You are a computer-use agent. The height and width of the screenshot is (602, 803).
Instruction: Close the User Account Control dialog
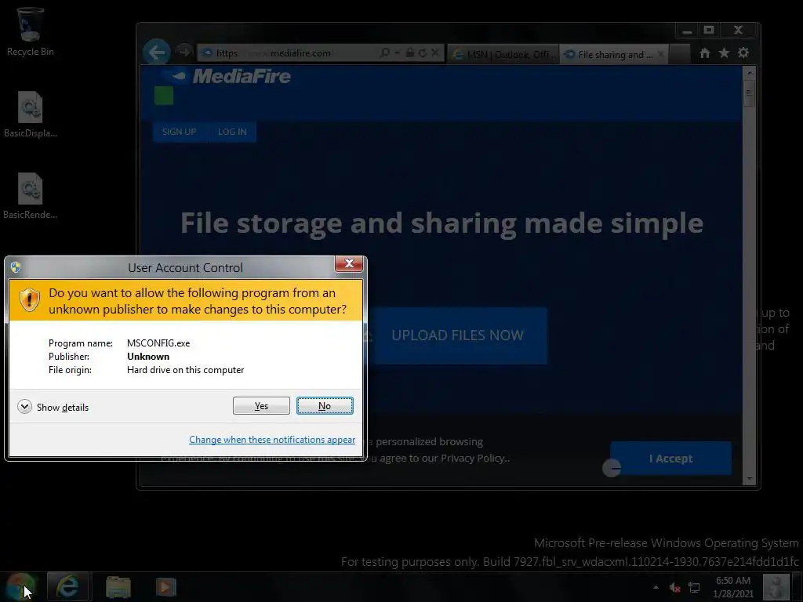(x=349, y=263)
